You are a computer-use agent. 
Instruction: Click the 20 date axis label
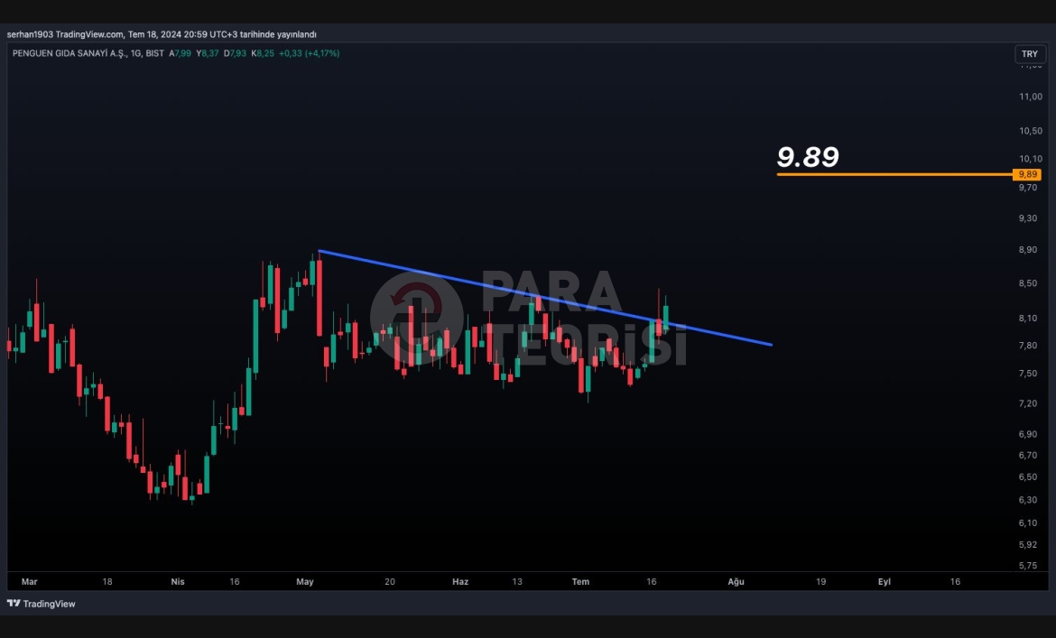click(x=390, y=581)
